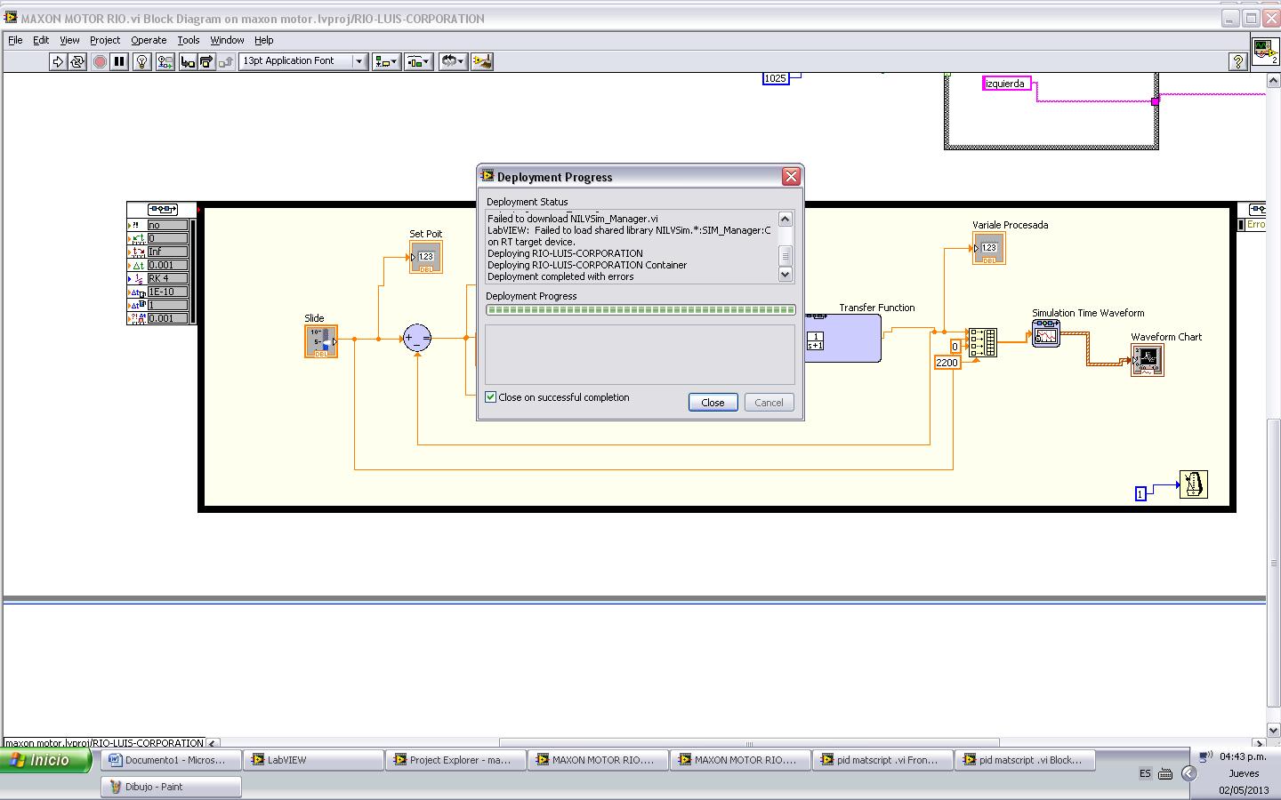Click Clean Up Diagram broom icon
The width and height of the screenshot is (1281, 800).
pos(482,61)
